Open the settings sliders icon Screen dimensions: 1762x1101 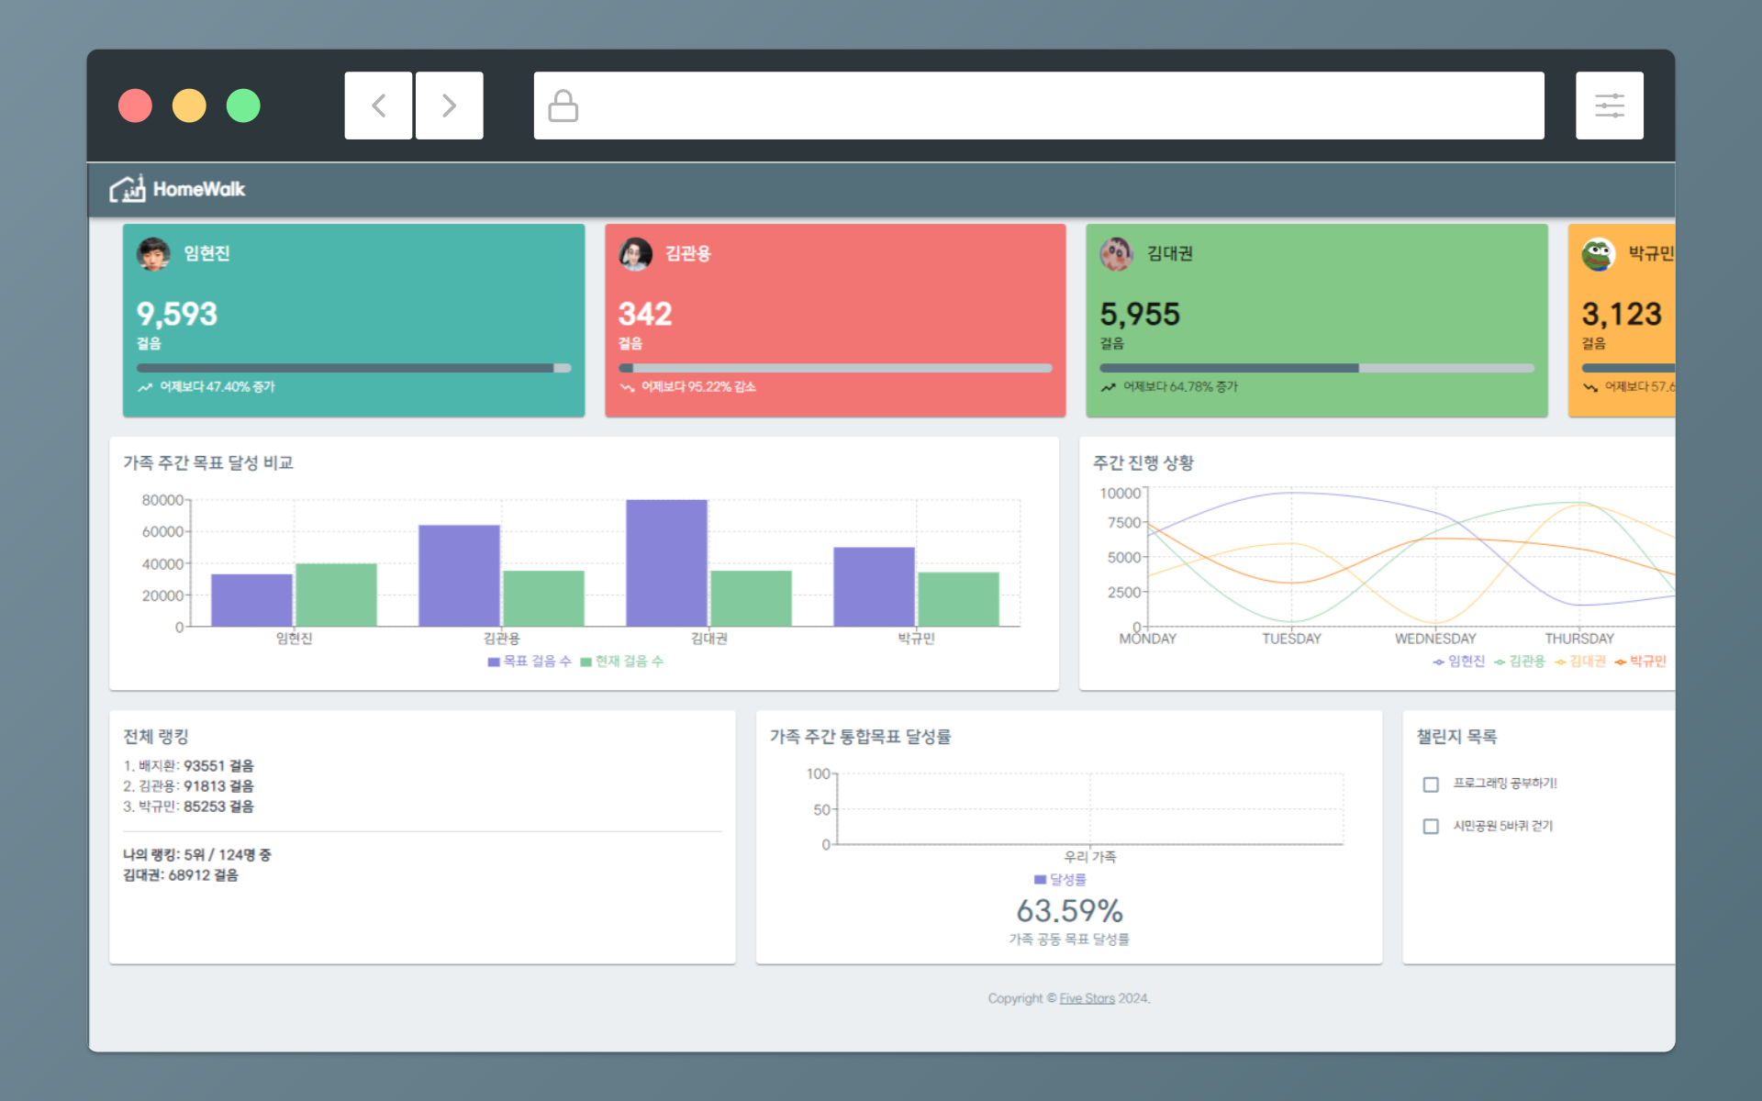pos(1609,106)
